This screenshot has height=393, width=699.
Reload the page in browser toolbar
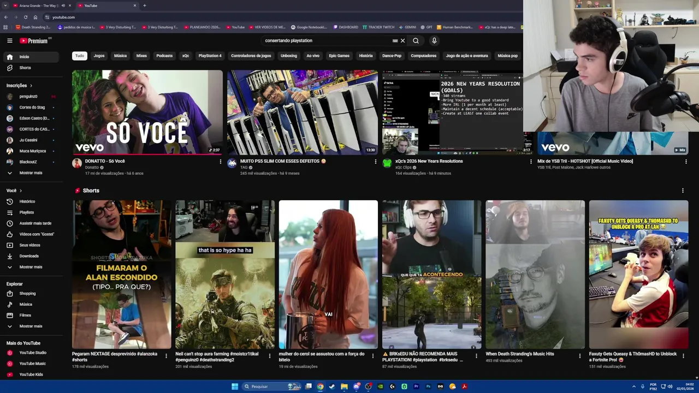click(25, 17)
